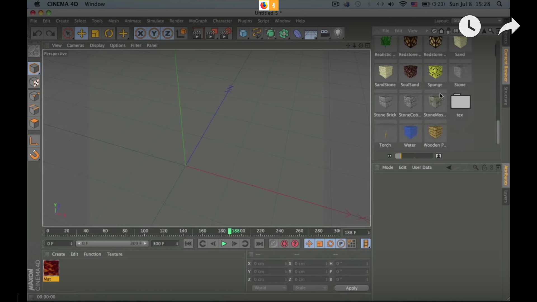Open the Simulate menu
Viewport: 537px width, 302px height.
coord(155,21)
